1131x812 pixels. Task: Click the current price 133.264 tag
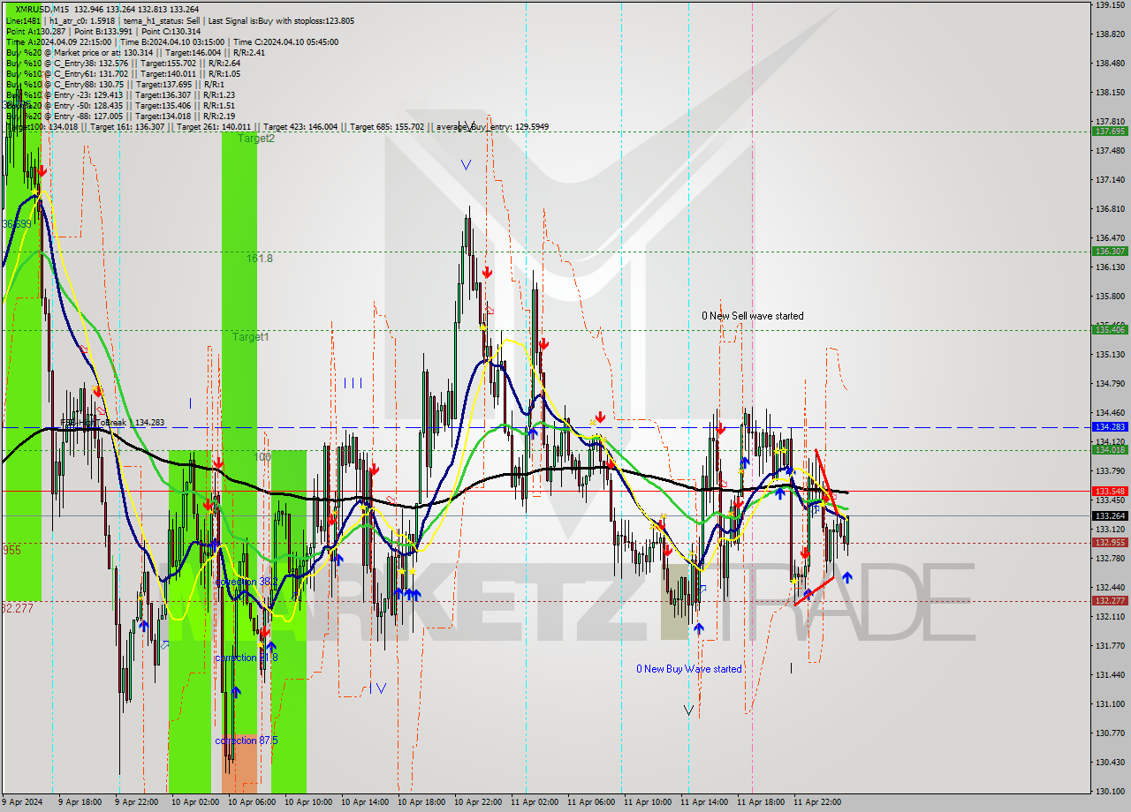pyautogui.click(x=1110, y=515)
